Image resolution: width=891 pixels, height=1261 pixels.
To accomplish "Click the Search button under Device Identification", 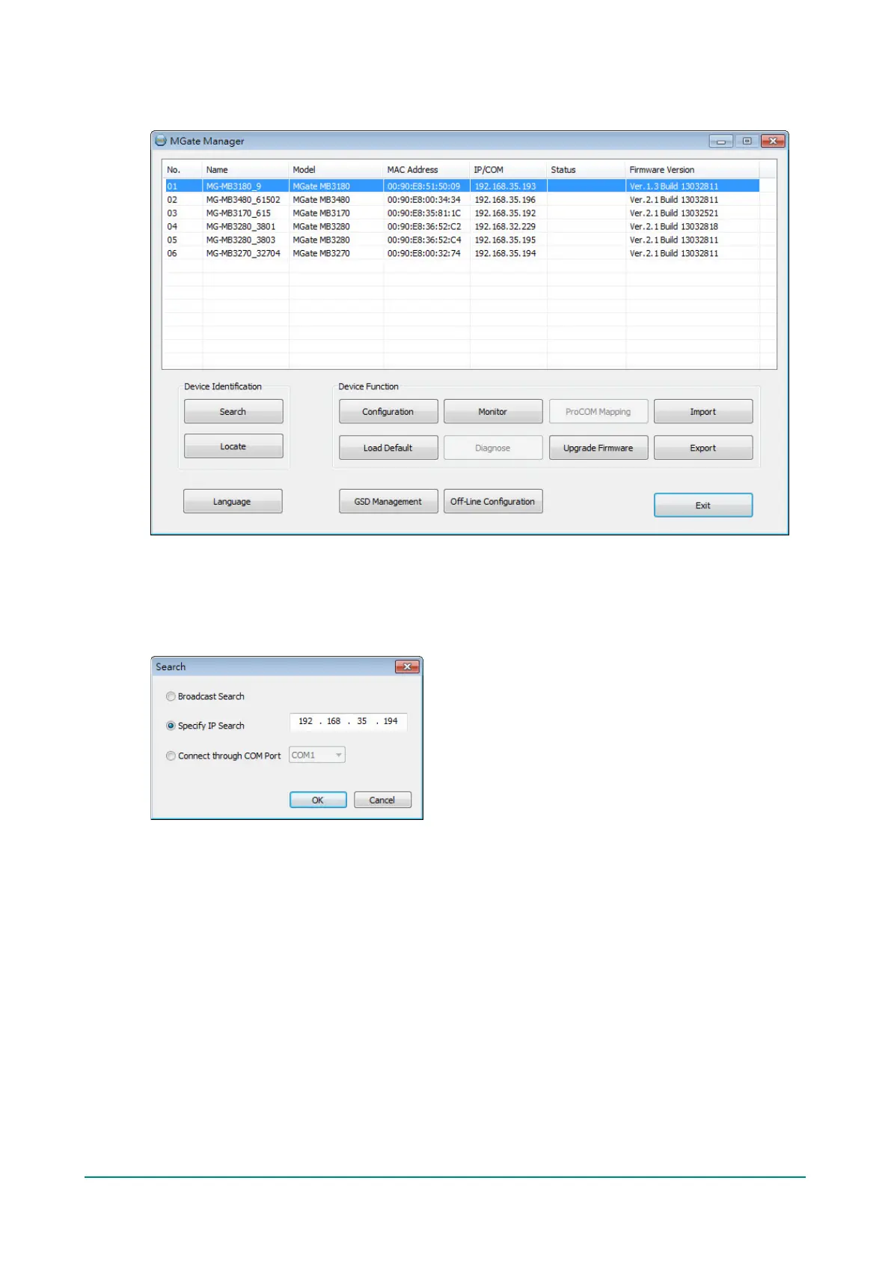I will pyautogui.click(x=233, y=412).
